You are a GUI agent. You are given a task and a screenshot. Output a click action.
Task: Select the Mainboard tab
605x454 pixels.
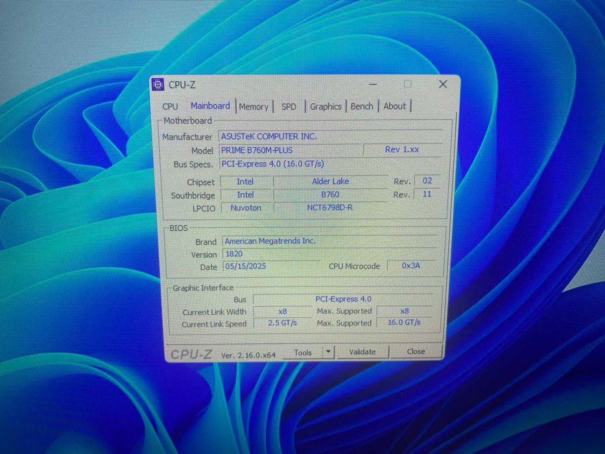(210, 106)
